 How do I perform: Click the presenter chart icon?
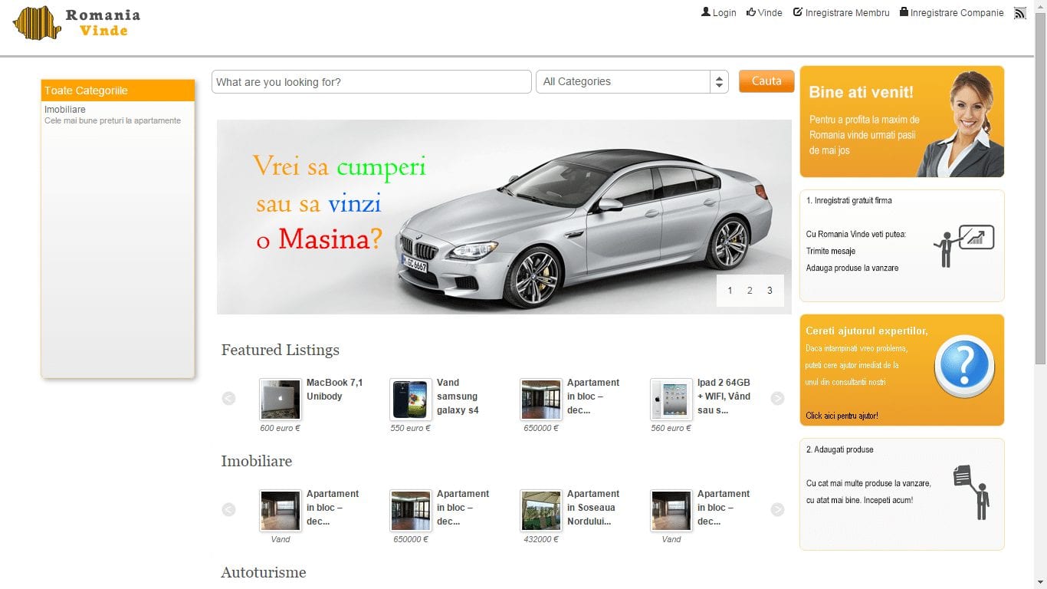963,245
